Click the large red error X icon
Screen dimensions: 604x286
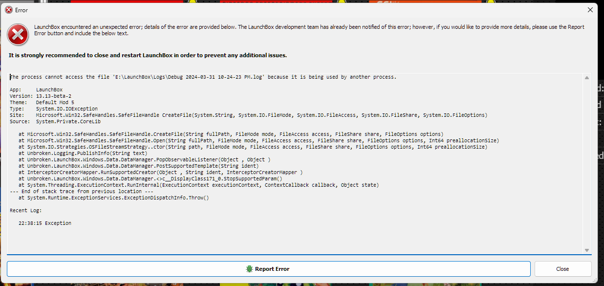point(18,34)
